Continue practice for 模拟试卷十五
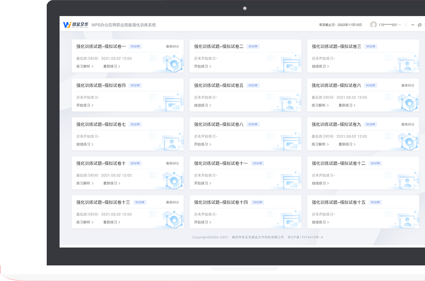 coord(320,222)
